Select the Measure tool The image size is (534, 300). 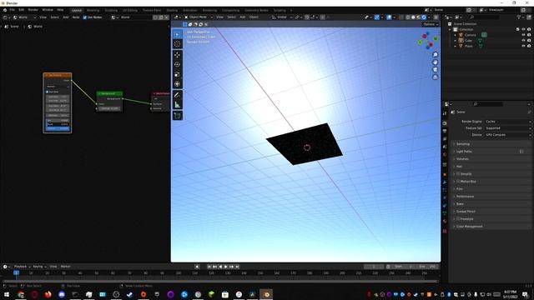pos(177,105)
